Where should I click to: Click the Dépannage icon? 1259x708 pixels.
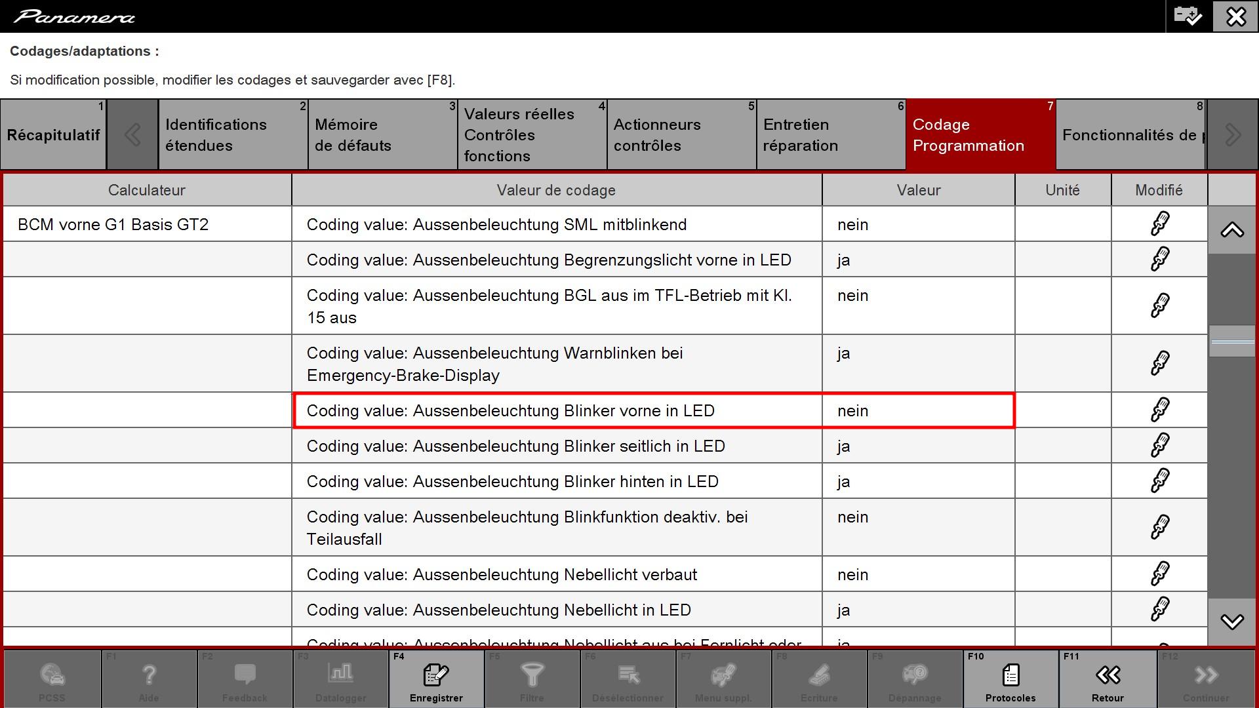point(915,675)
